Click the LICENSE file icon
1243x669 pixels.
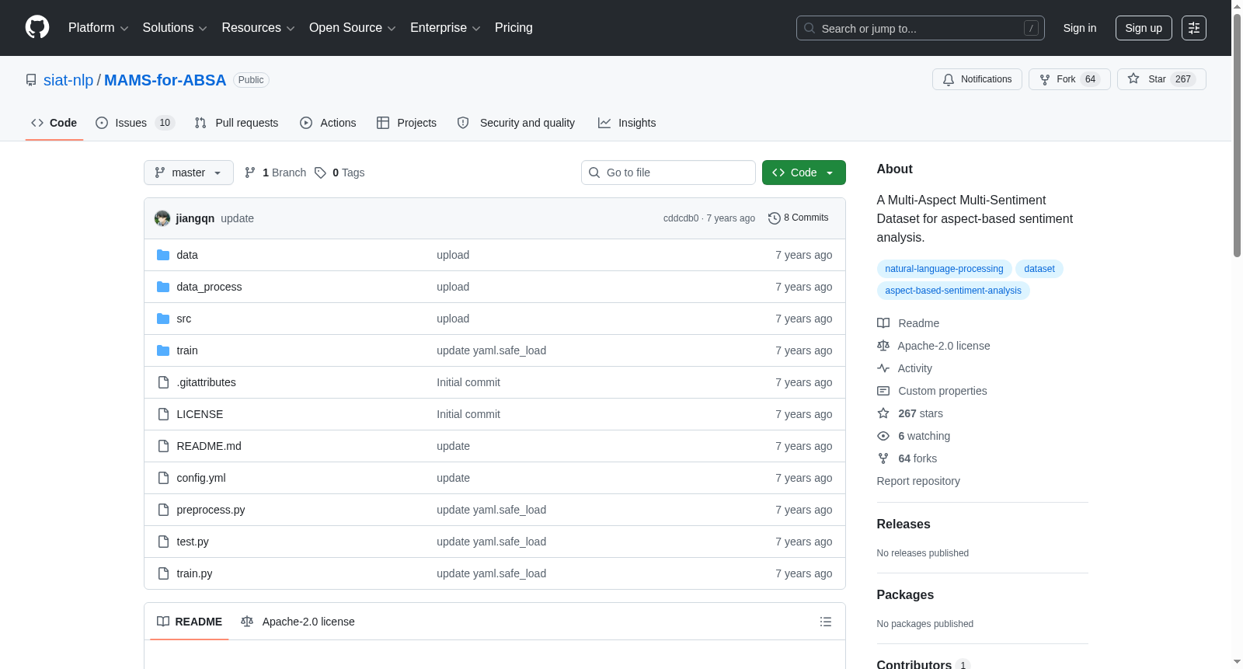click(163, 414)
